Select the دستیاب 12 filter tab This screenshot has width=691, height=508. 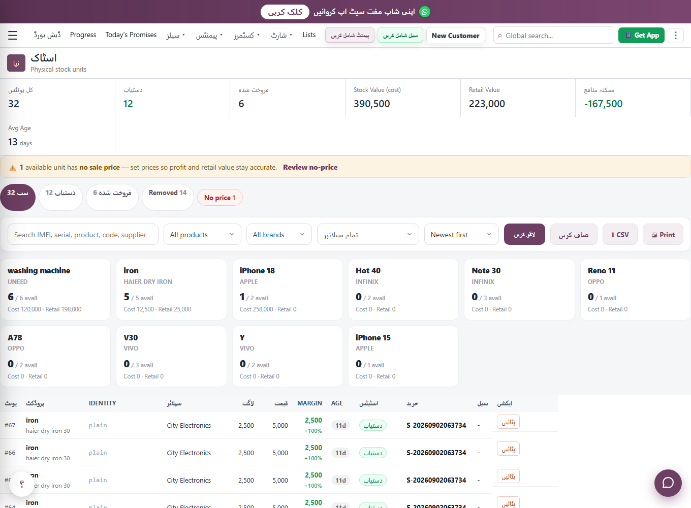coord(60,197)
